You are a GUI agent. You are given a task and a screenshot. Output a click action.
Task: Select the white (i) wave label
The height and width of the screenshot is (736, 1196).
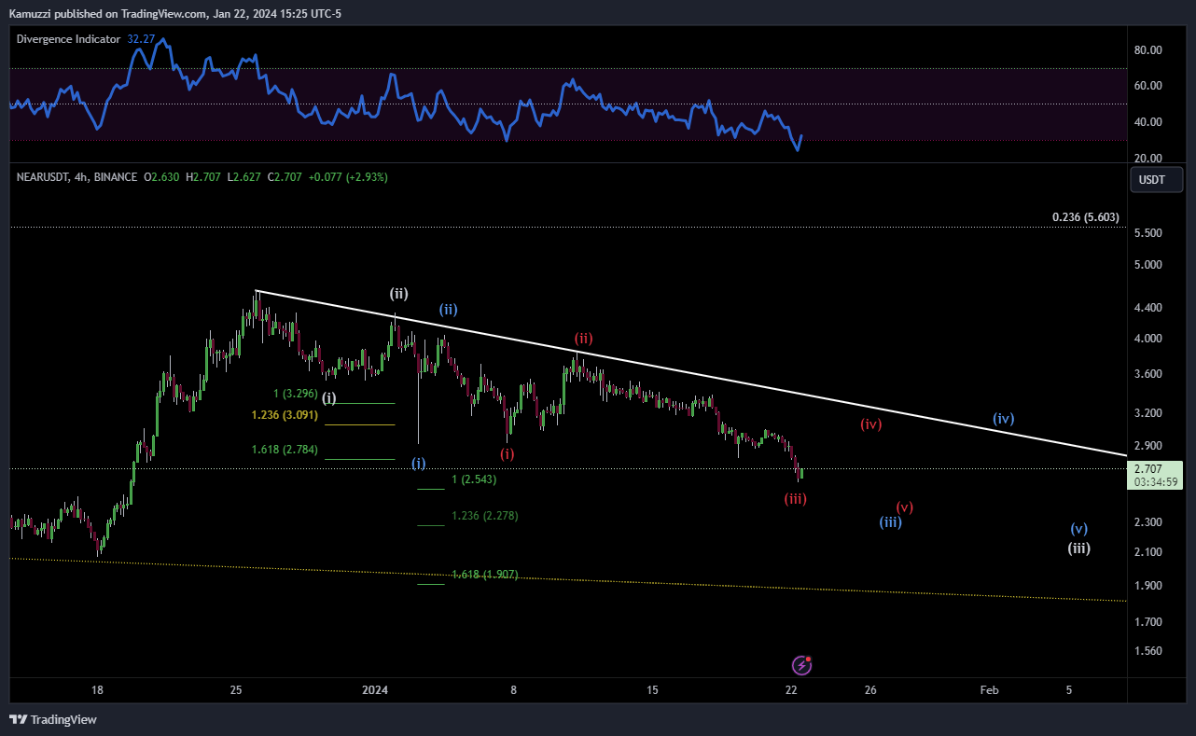coord(329,397)
